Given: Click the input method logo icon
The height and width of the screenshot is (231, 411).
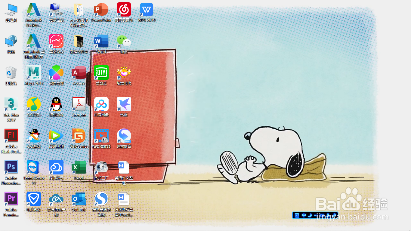Looking at the screenshot, I should 297,215.
